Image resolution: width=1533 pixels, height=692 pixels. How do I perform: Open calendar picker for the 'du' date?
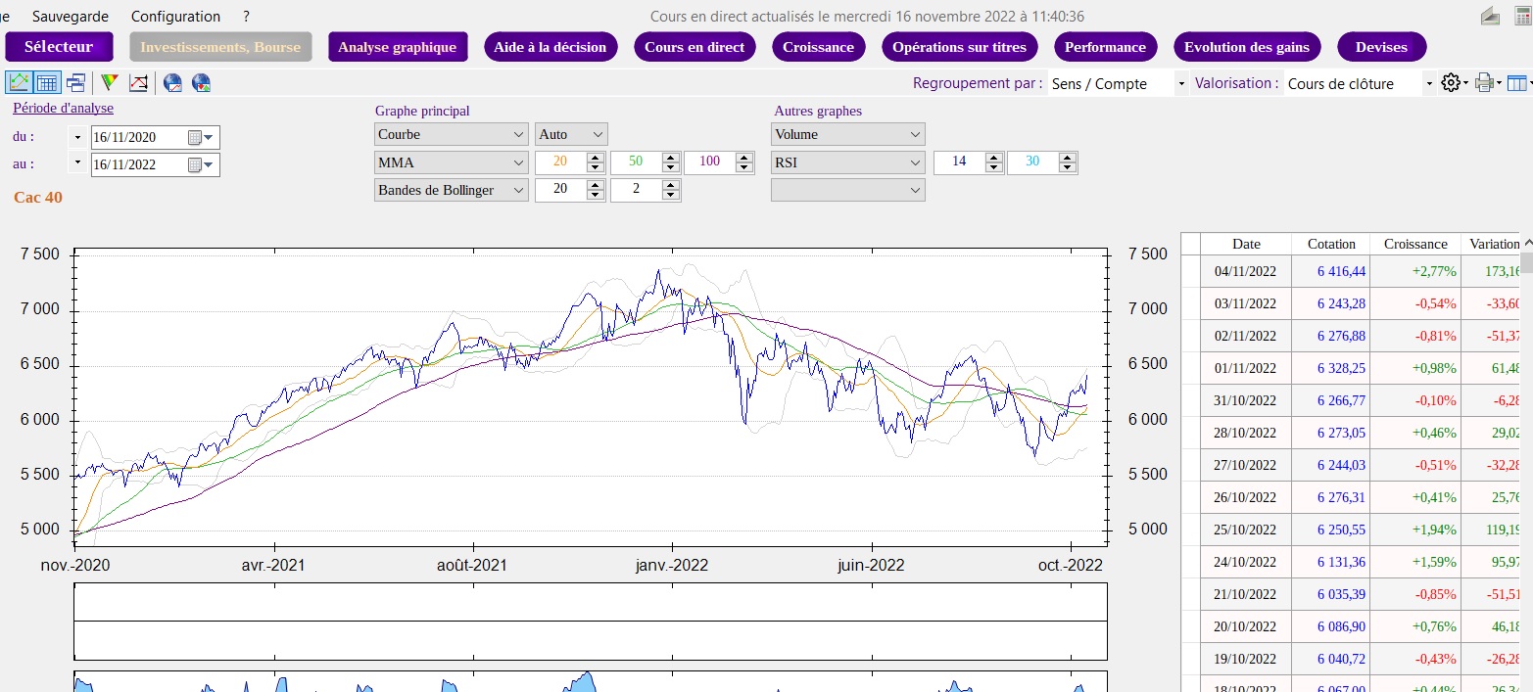pyautogui.click(x=195, y=137)
